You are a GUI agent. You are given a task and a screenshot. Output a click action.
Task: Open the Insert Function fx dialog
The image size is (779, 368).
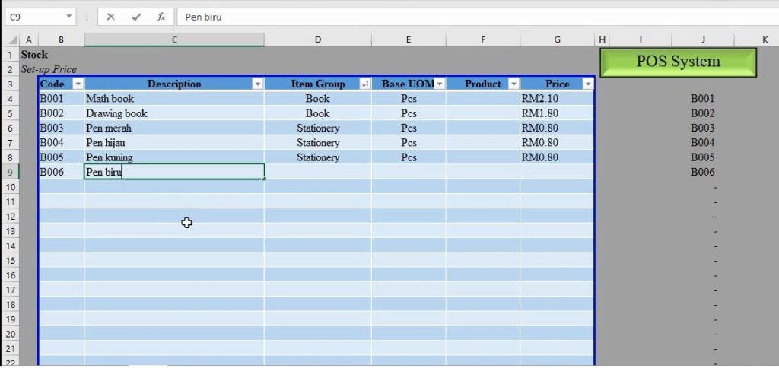(161, 16)
